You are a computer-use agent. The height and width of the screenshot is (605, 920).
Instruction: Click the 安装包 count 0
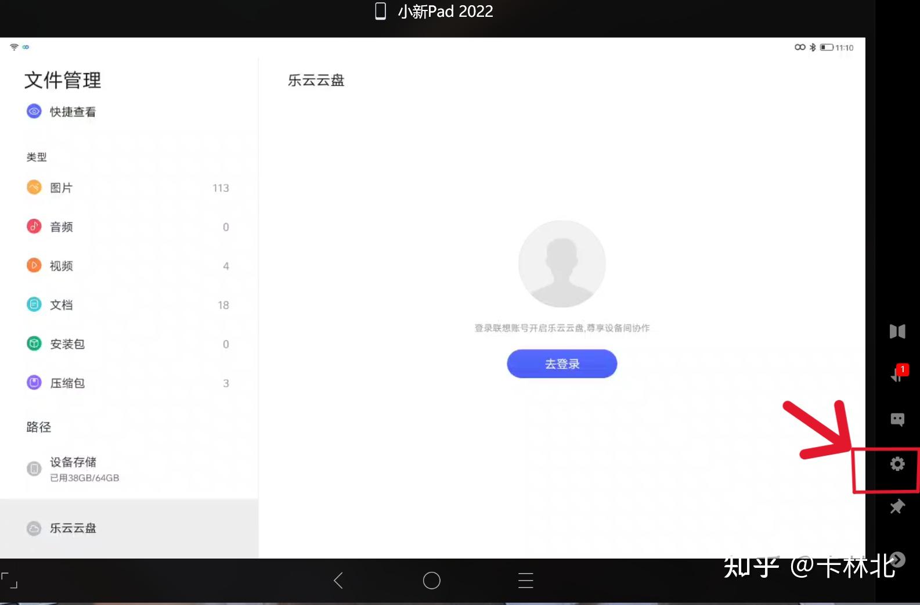[x=226, y=344]
